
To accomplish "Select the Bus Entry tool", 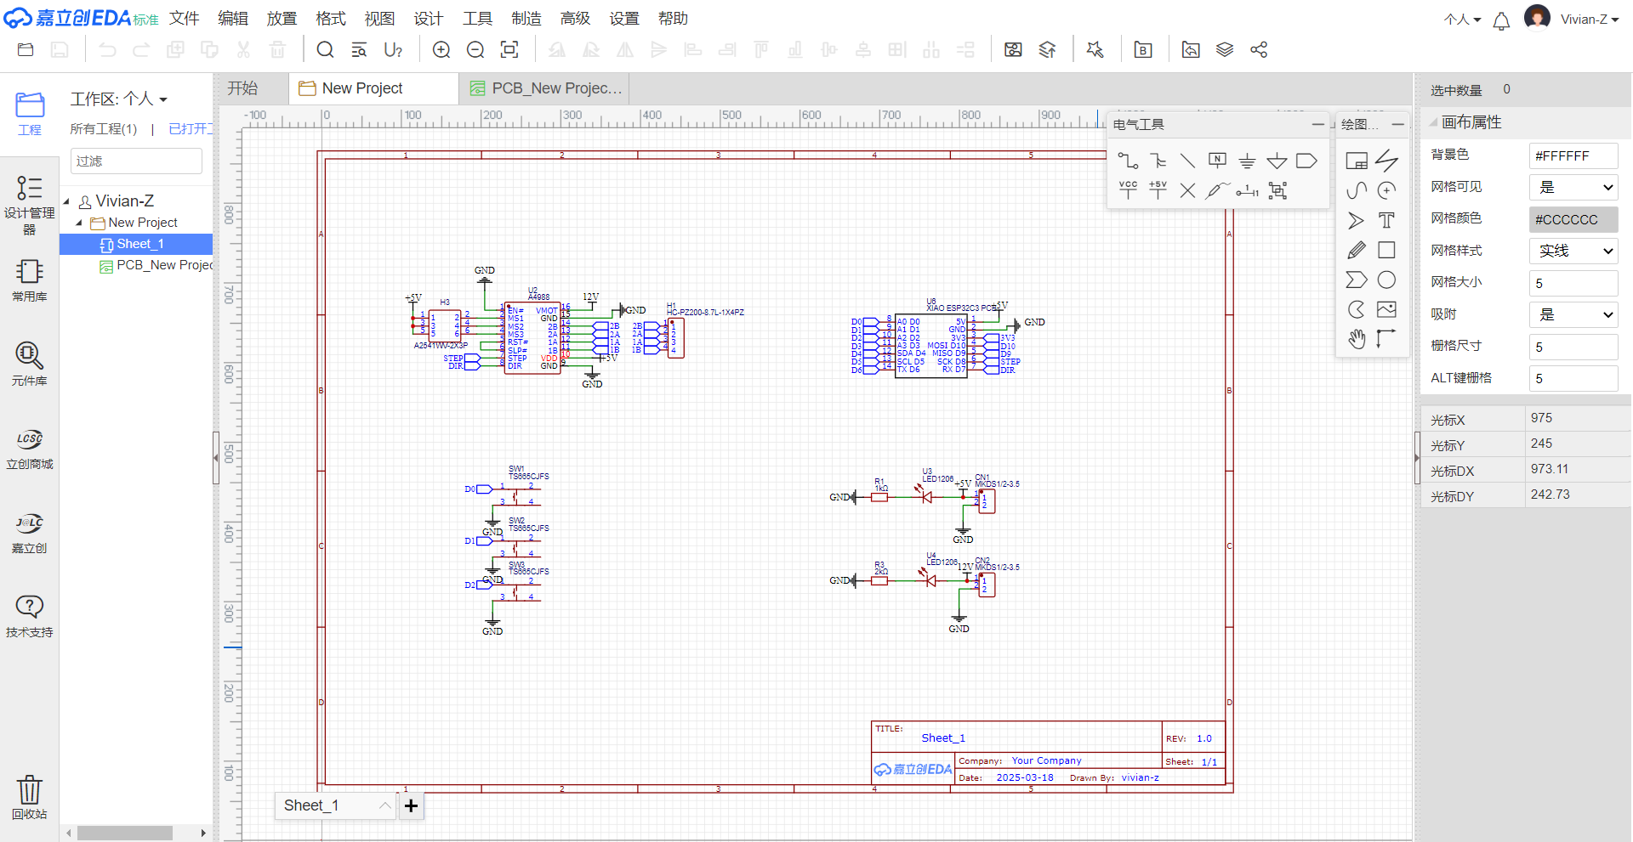I will (1158, 161).
